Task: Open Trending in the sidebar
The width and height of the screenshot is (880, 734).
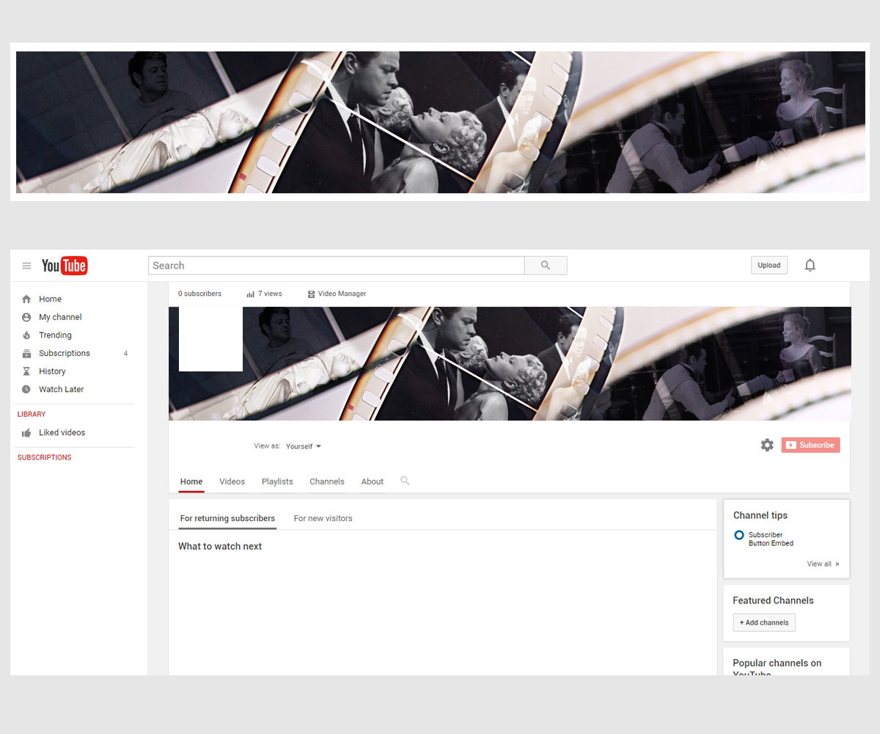Action: pos(55,335)
